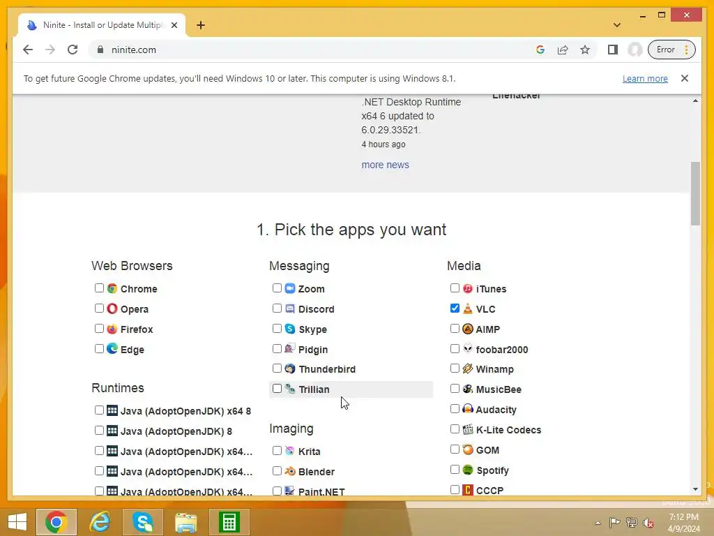
Task: Open File Explorer from taskbar
Action: pyautogui.click(x=186, y=522)
